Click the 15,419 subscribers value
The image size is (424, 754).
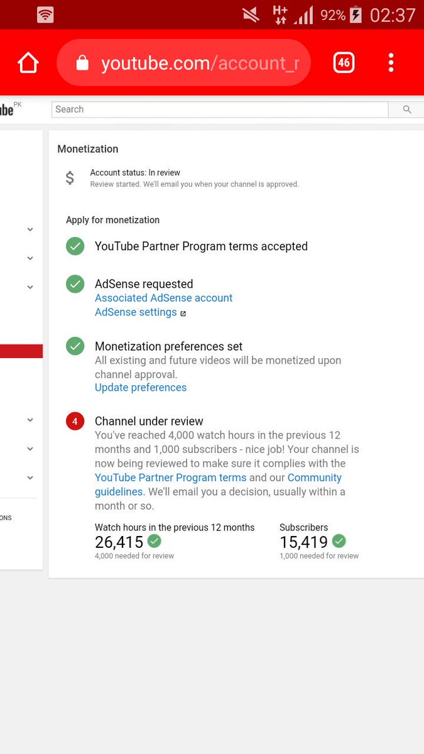click(304, 542)
